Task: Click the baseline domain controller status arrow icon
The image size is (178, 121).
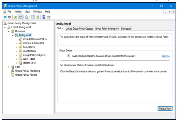Action: (68, 56)
